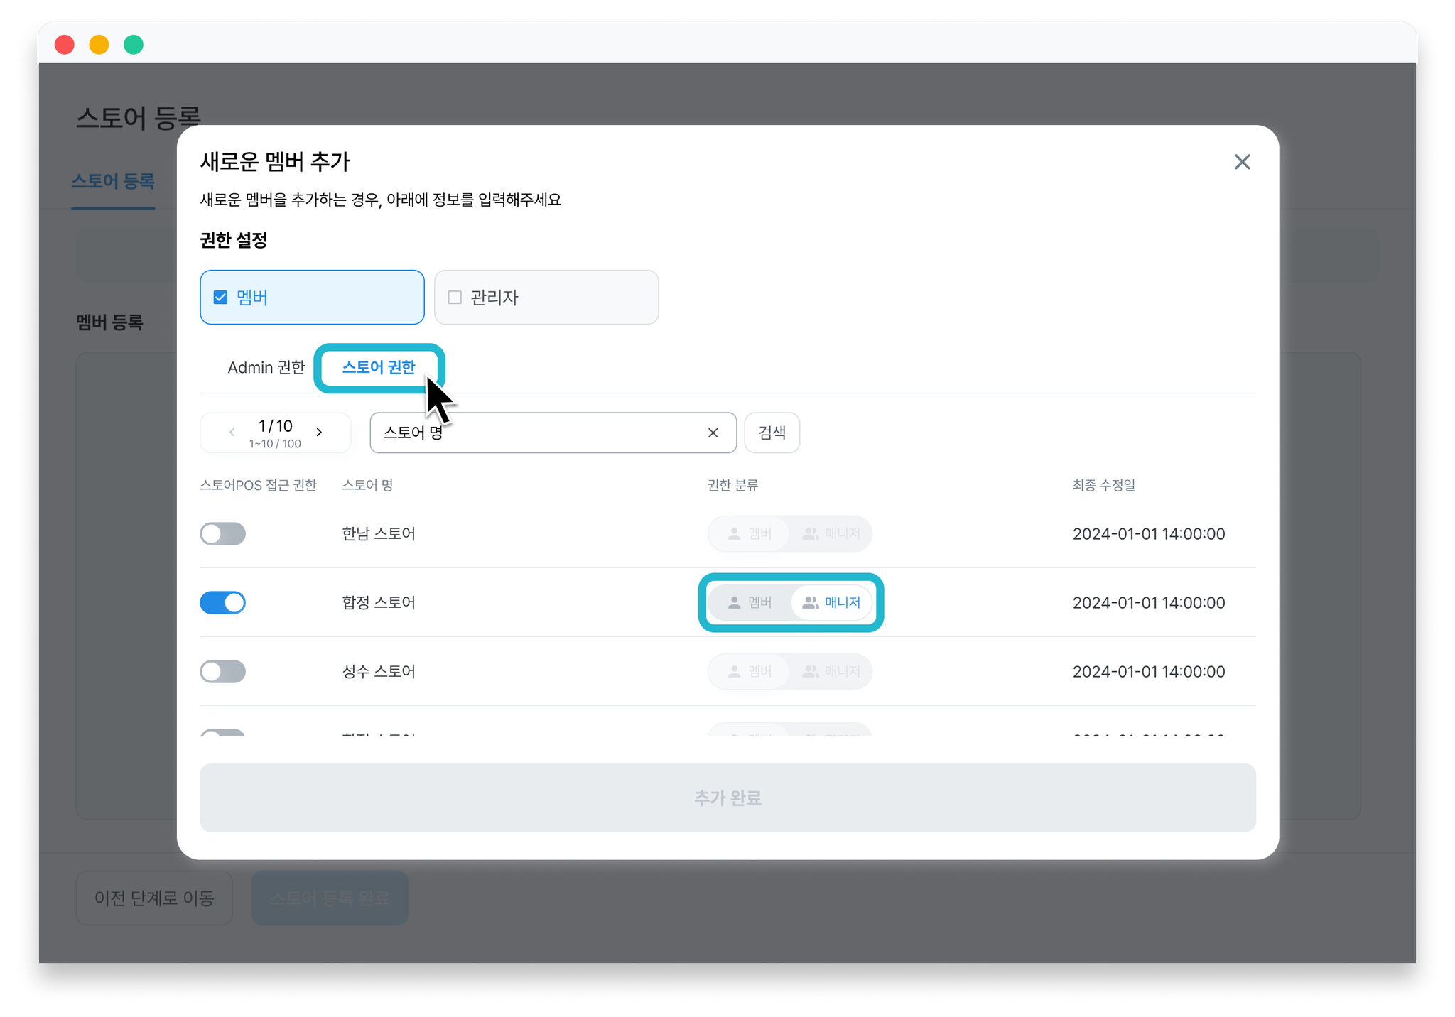Toggle POS access for 성수 스토어

coord(222,671)
